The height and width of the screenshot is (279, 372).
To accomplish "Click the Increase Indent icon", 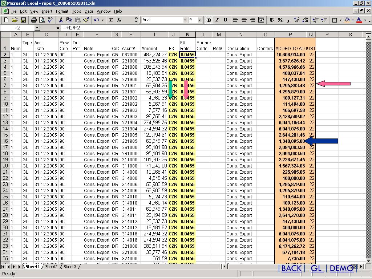I will click(324, 20).
